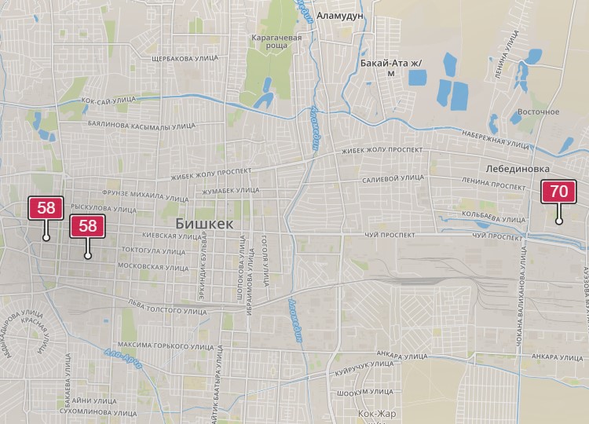This screenshot has height=424, width=589.
Task: Click the Баялинова Касымалы улица label
Action: (x=141, y=125)
